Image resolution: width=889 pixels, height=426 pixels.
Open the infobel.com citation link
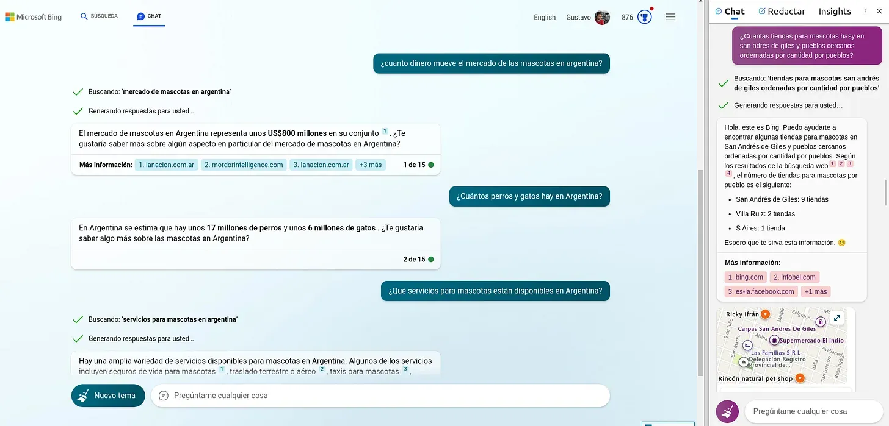click(794, 277)
